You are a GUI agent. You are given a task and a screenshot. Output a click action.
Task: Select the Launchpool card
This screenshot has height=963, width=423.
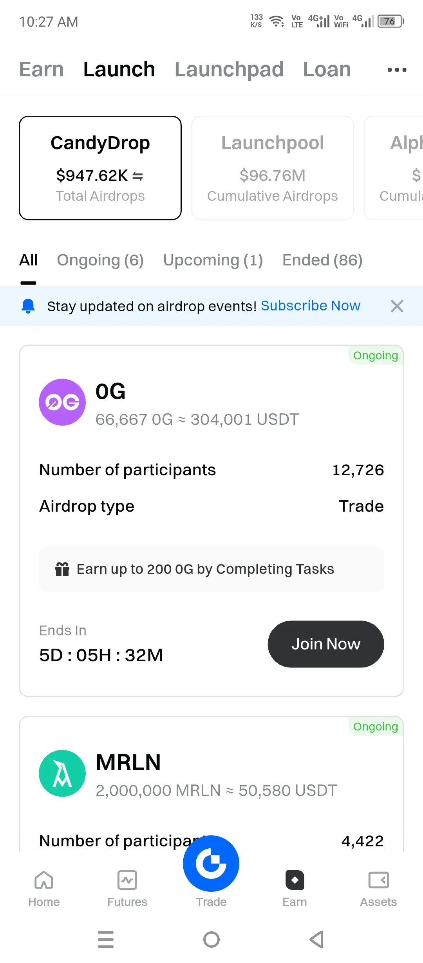pyautogui.click(x=273, y=168)
